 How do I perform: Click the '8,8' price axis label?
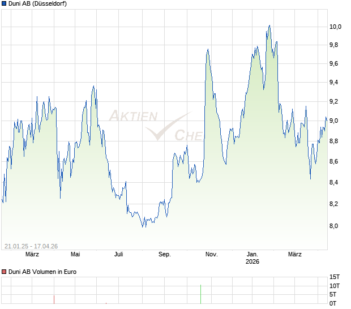(333, 141)
